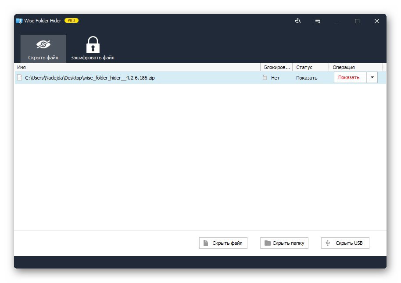Click the Скрыть папку button
Image resolution: width=401 pixels, height=283 pixels.
pyautogui.click(x=284, y=243)
